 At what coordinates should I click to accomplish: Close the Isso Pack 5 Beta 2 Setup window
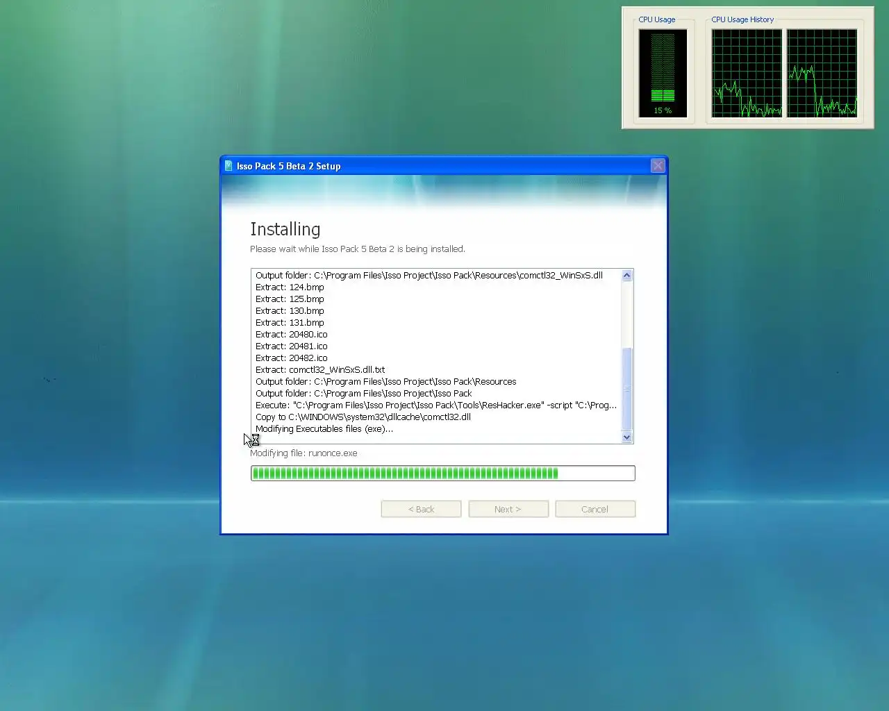pyautogui.click(x=658, y=165)
